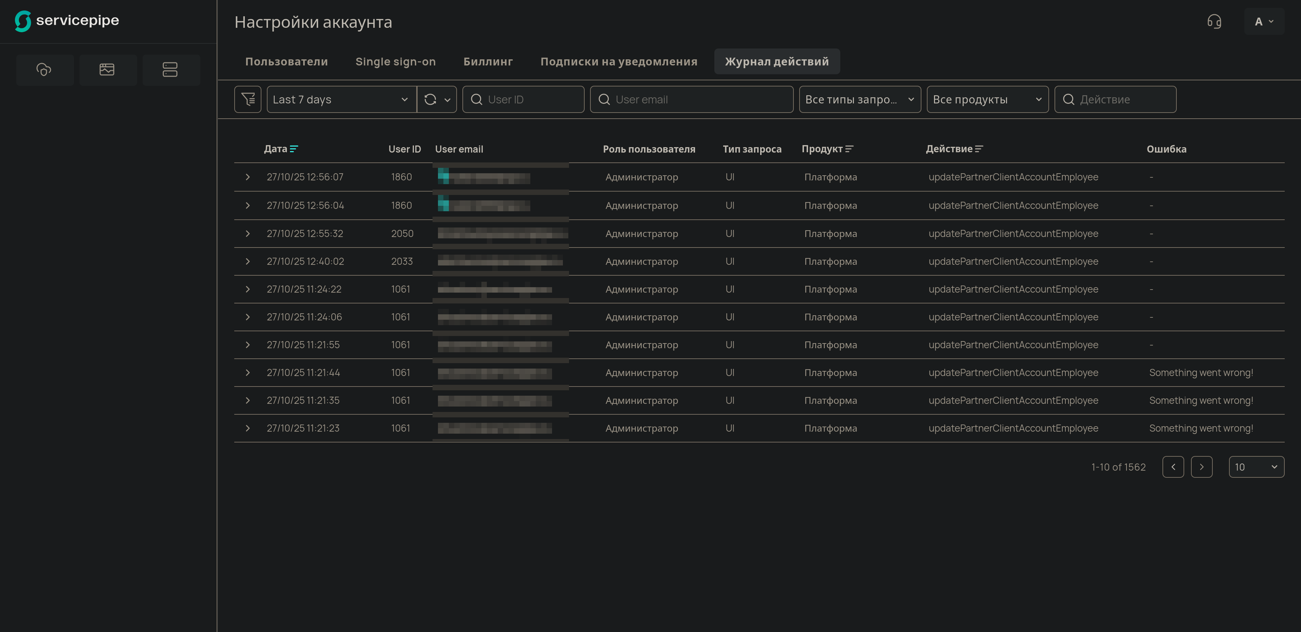Toggle the filter panel icon button
Screen dimensions: 1301x632
(248, 99)
